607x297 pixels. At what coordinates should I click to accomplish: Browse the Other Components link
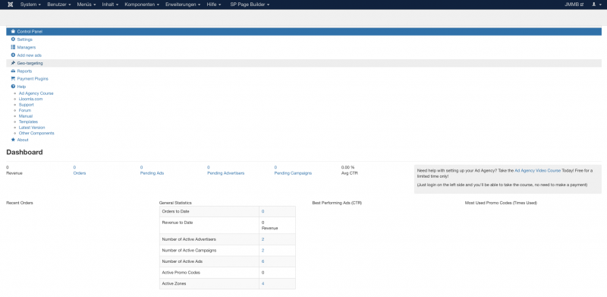[36, 133]
